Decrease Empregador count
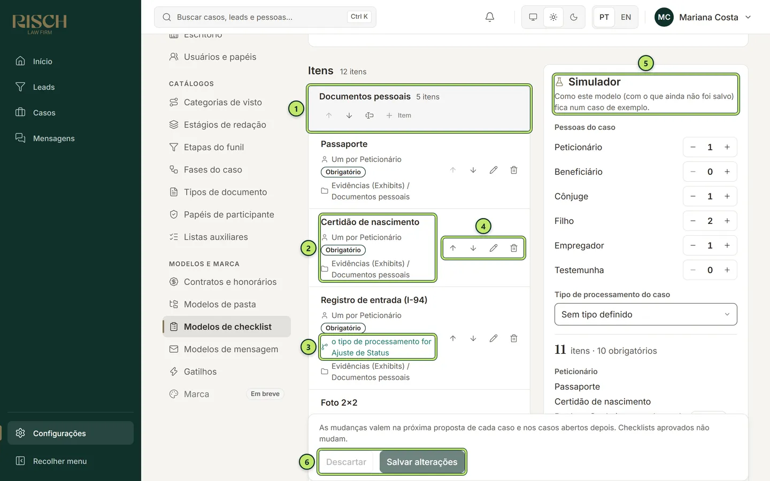The width and height of the screenshot is (770, 481). click(693, 245)
